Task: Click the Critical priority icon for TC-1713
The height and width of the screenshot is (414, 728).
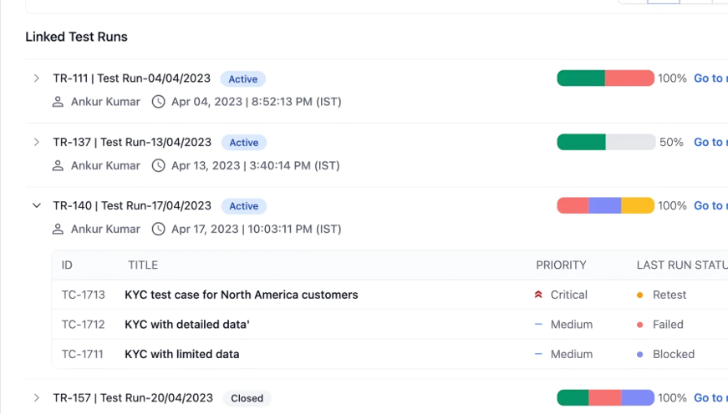Action: pyautogui.click(x=538, y=295)
